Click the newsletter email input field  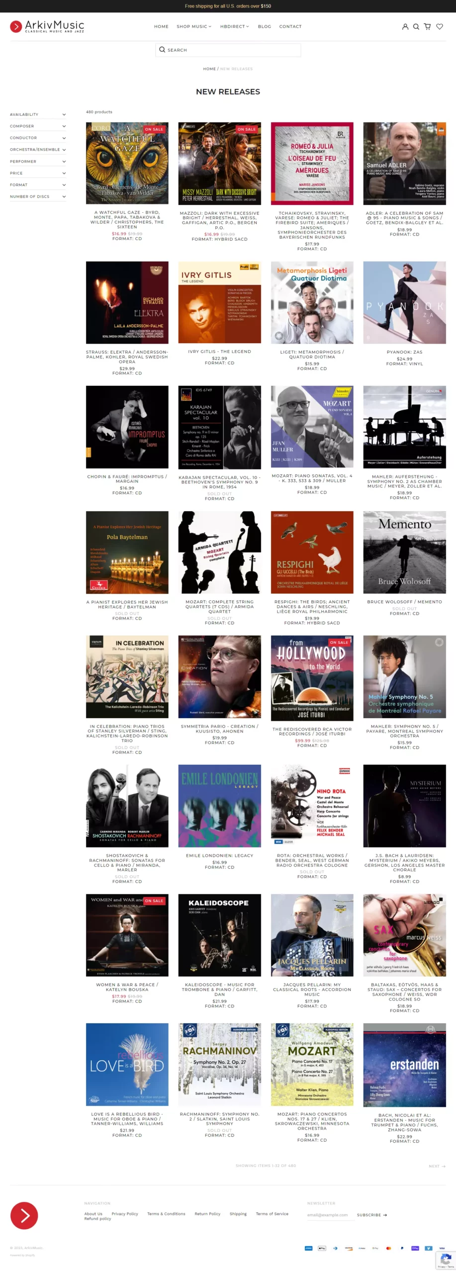(x=328, y=1215)
